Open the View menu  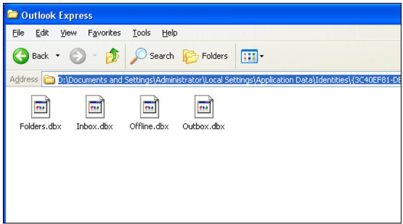[x=68, y=33]
